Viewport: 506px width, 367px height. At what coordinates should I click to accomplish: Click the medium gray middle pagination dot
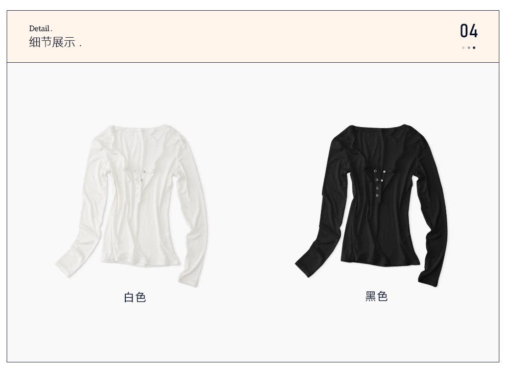click(x=469, y=47)
